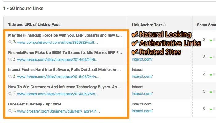Click magnifier icon beside crossref.org link

[10, 111]
